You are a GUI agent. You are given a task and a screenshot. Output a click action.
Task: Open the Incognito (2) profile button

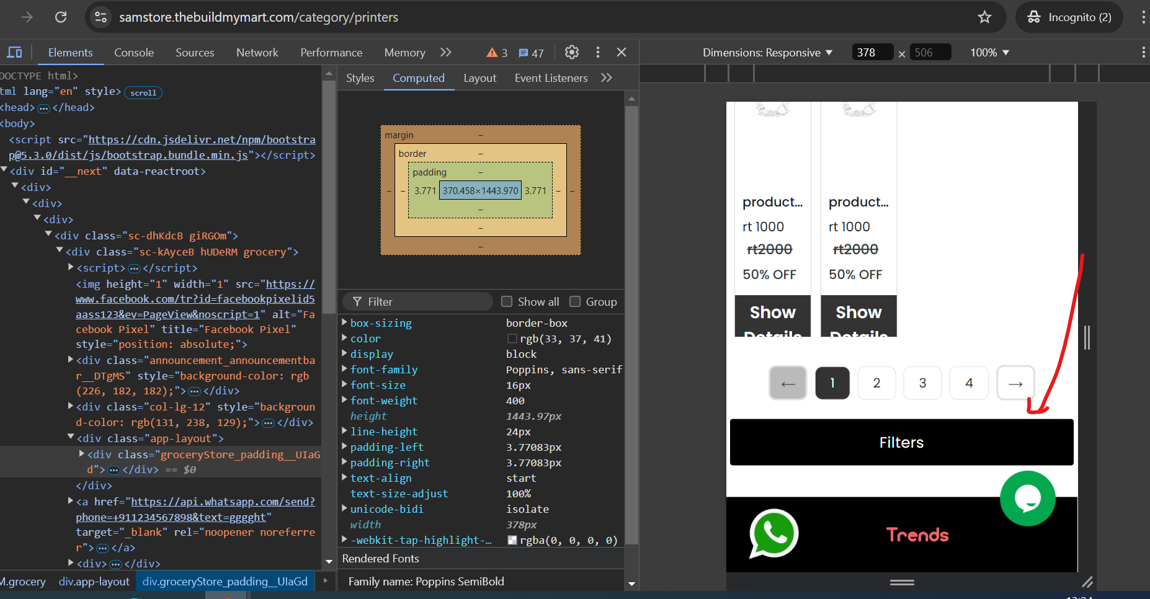coord(1069,17)
